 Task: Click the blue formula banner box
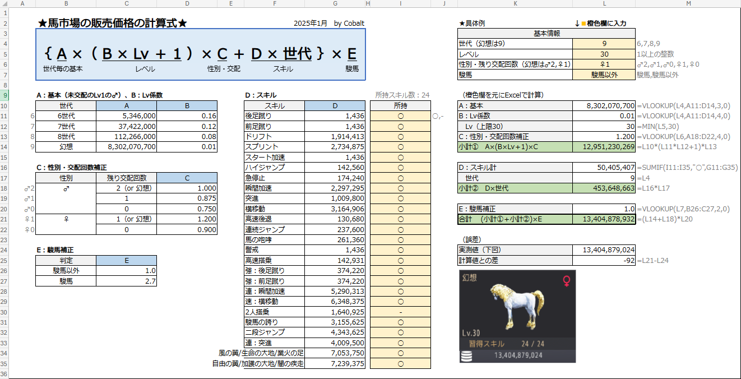tap(201, 54)
